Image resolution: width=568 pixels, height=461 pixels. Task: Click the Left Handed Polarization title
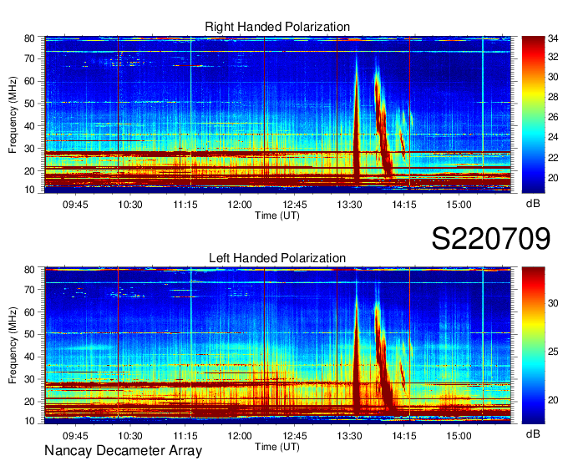tap(277, 258)
